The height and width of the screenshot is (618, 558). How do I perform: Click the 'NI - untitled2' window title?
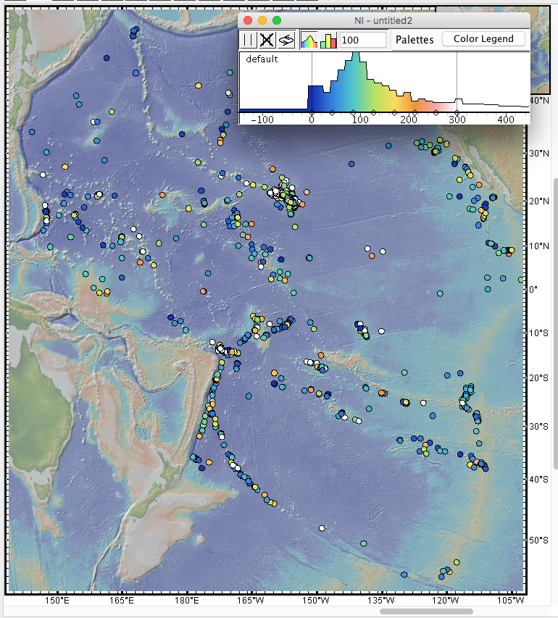(383, 20)
